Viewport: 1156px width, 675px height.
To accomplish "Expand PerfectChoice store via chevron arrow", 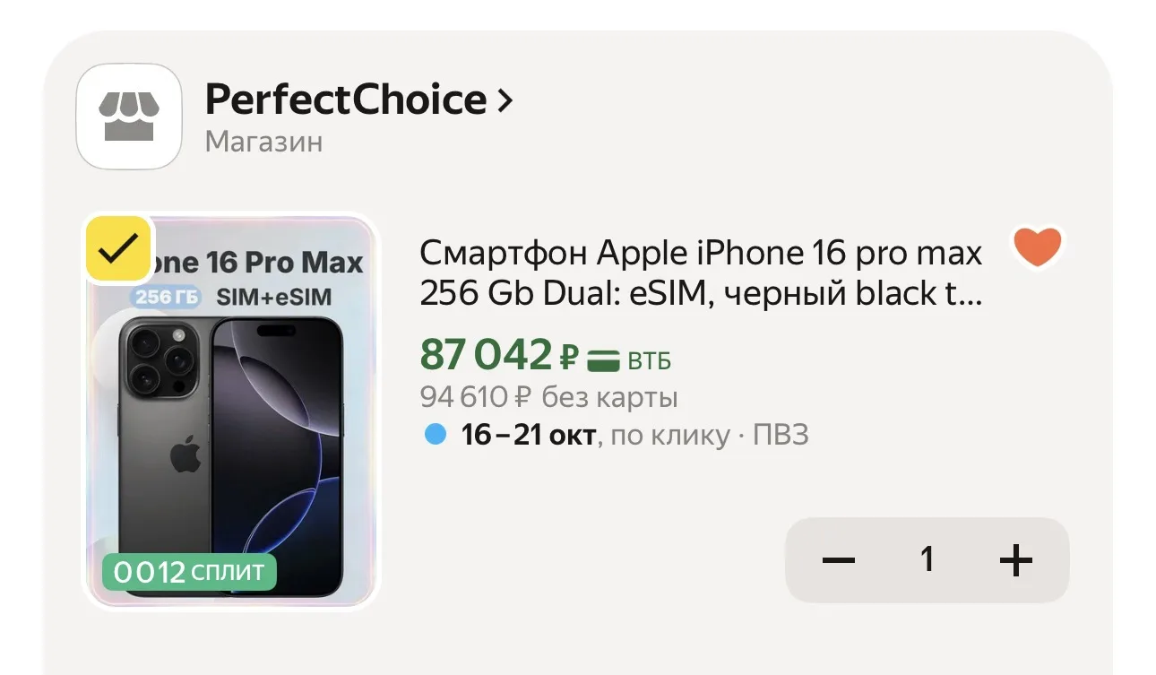I will pos(505,100).
